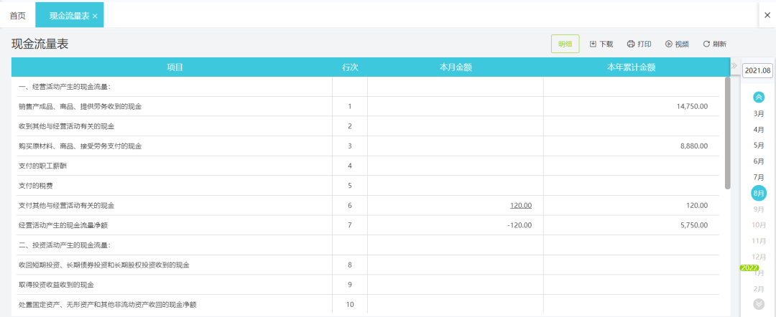Click the table's vertical scrollbar thumb
The height and width of the screenshot is (317, 776).
click(727, 133)
